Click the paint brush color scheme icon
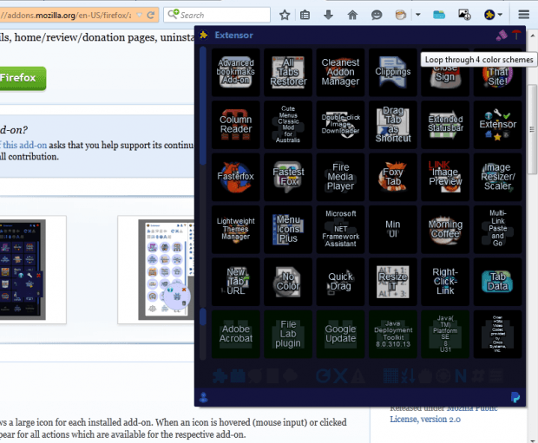 pos(501,36)
